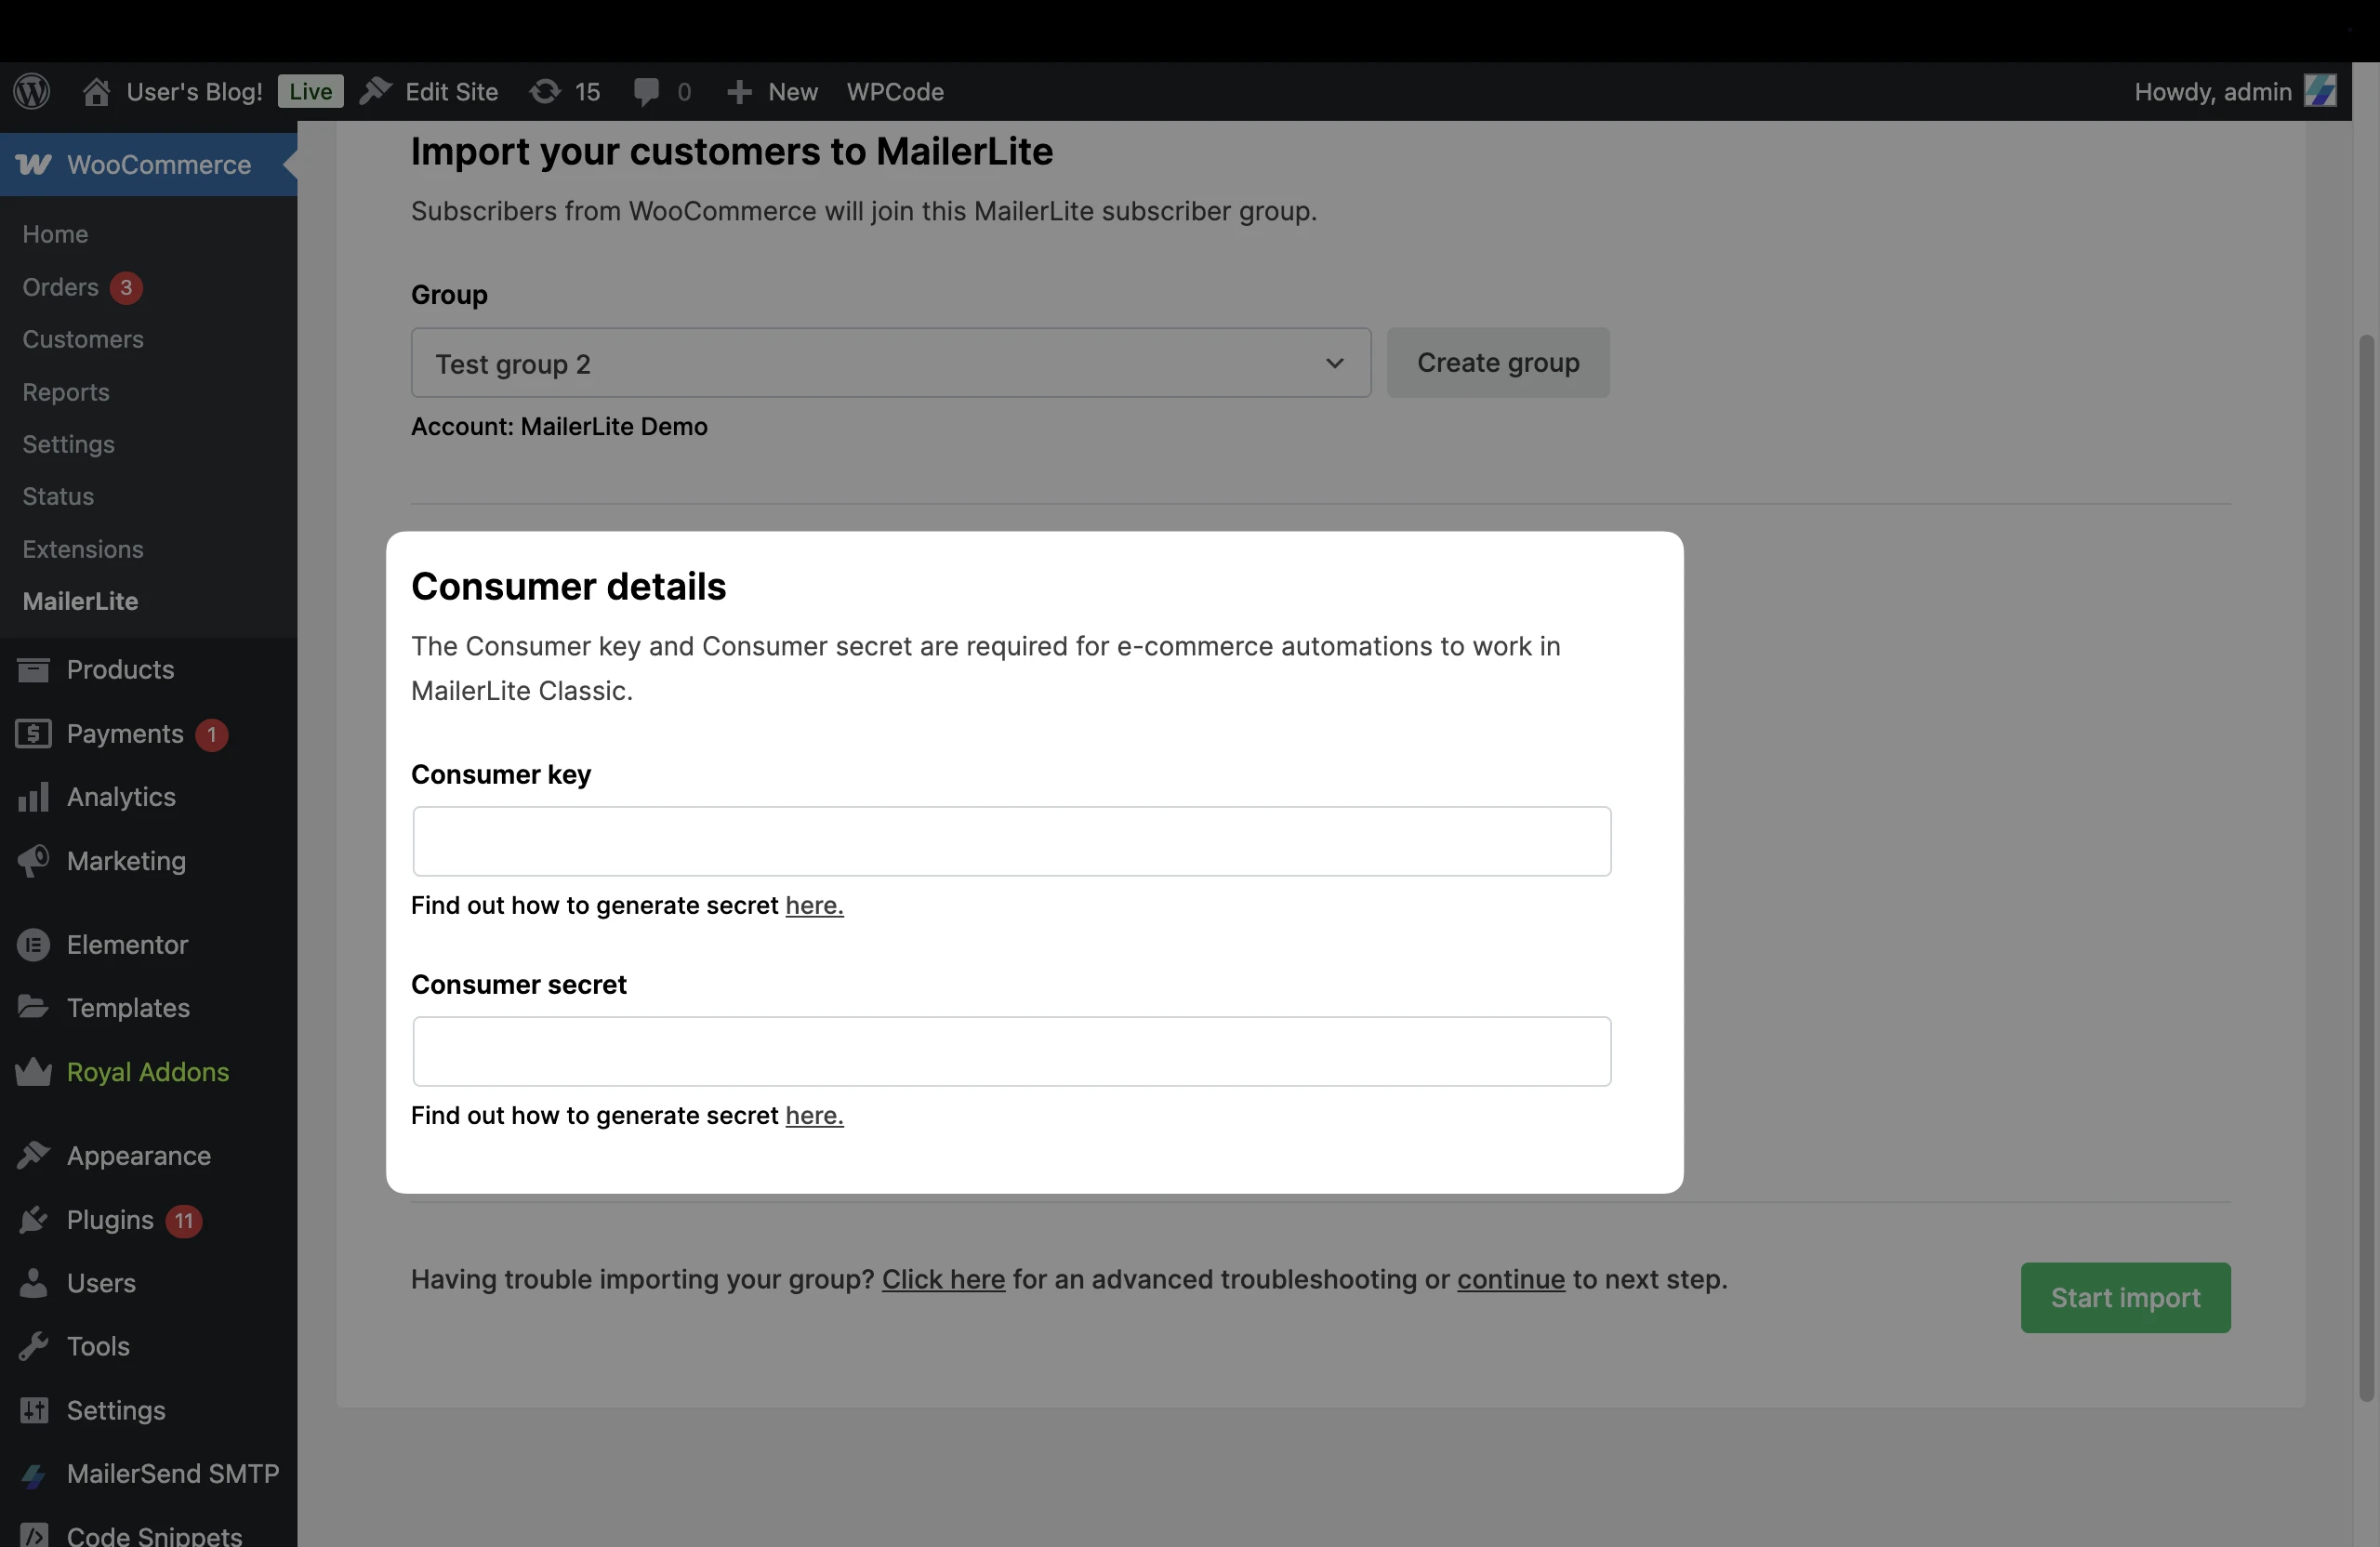Image resolution: width=2380 pixels, height=1547 pixels.
Task: Click the Royal Addons crown icon
Action: coord(33,1072)
